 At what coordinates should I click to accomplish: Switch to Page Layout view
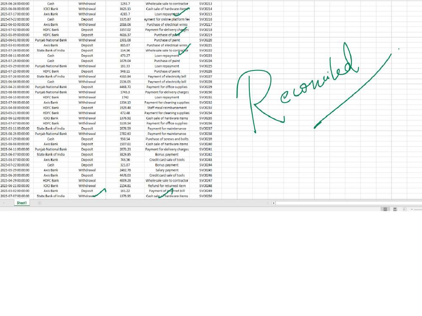coord(395,209)
